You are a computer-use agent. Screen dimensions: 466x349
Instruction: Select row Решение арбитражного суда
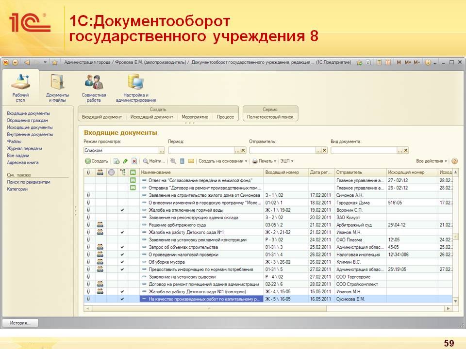268,225
